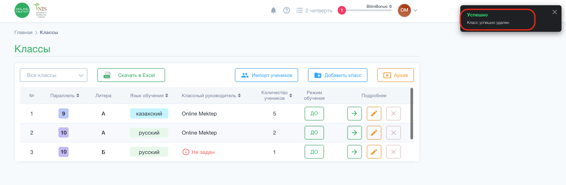
Task: Click Online Mektep teacher in row 1
Action: tap(199, 114)
